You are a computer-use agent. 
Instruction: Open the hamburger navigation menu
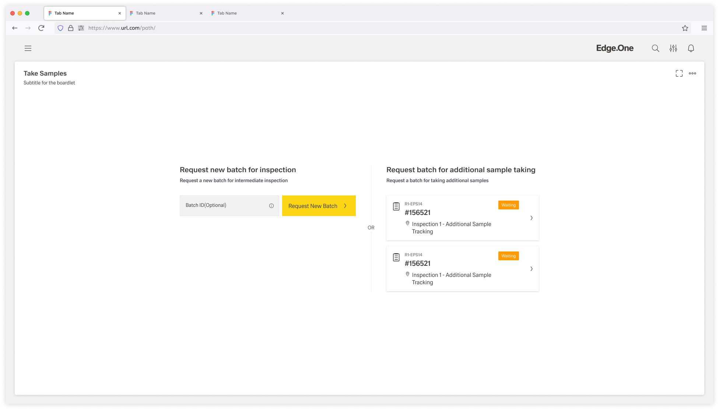[28, 48]
